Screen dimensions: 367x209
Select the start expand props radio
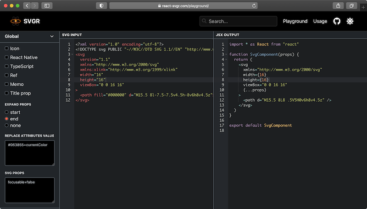click(x=6, y=112)
